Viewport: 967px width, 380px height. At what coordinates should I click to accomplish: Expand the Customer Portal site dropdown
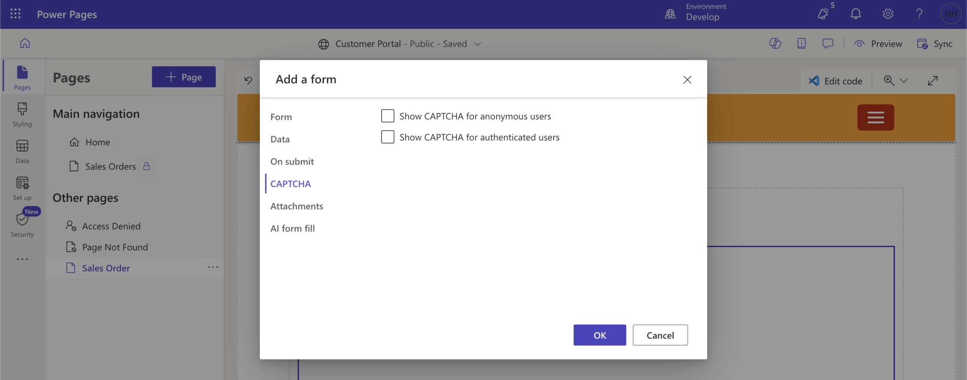point(478,44)
